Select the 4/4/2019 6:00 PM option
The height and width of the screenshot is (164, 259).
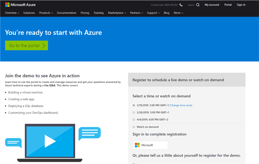(134, 119)
